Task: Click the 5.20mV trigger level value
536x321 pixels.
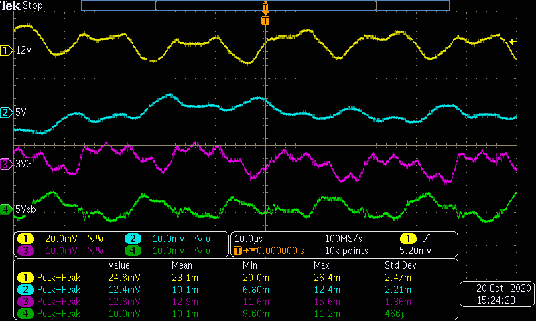Action: tap(415, 251)
